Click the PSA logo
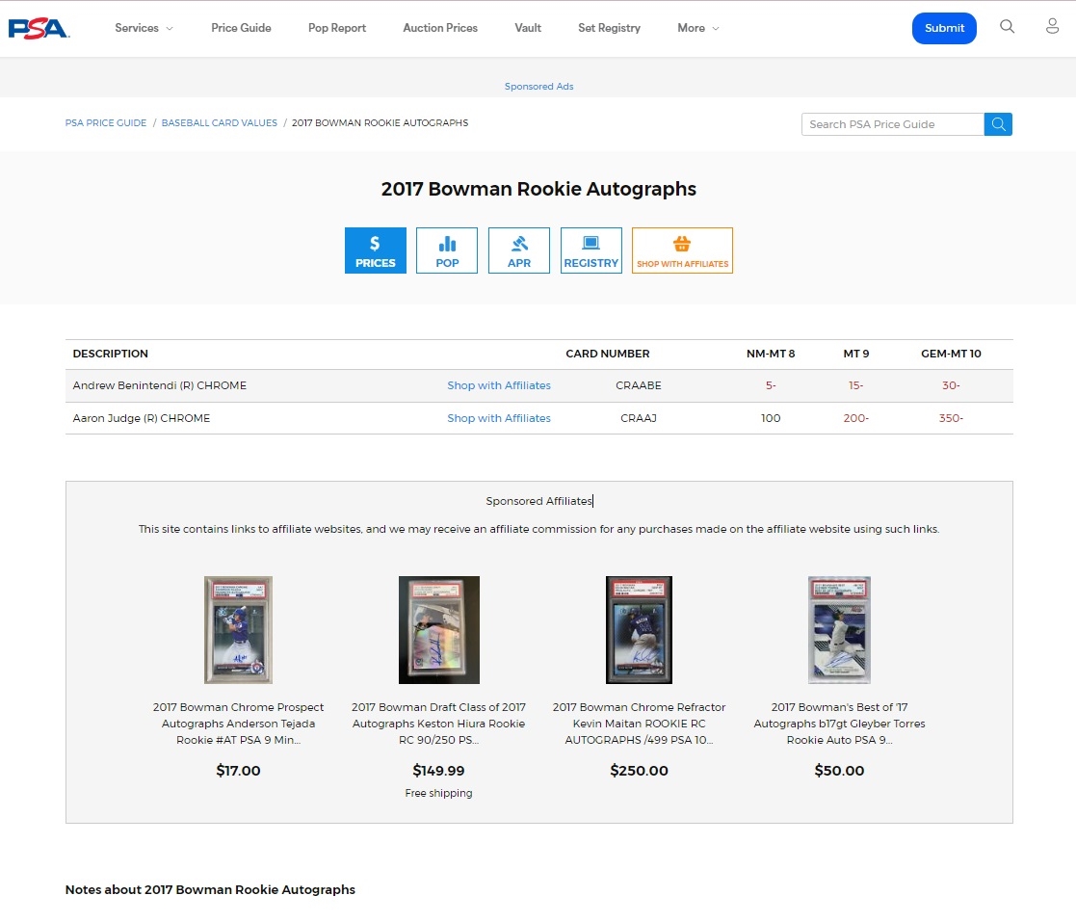This screenshot has height=922, width=1076. click(39, 28)
